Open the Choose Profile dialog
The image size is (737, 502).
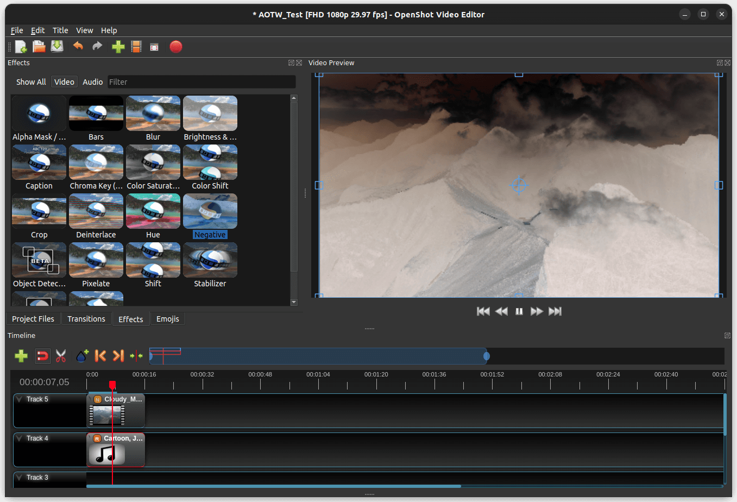tap(136, 47)
